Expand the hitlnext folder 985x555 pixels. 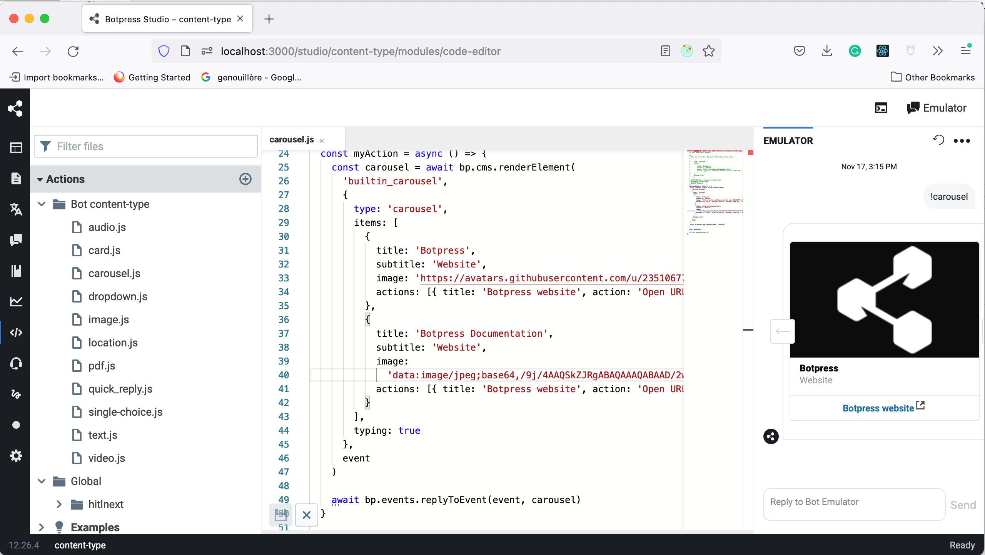pos(59,504)
